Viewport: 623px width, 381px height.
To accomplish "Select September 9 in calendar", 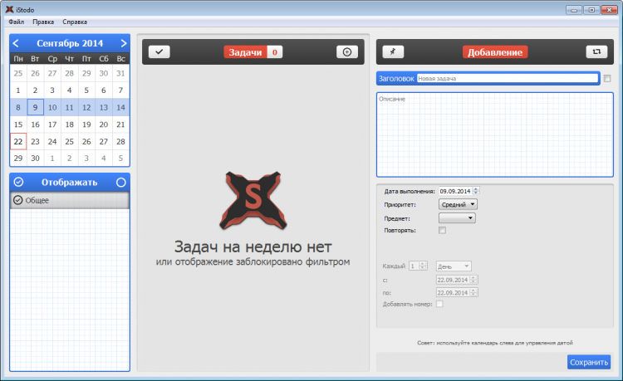I will click(36, 107).
